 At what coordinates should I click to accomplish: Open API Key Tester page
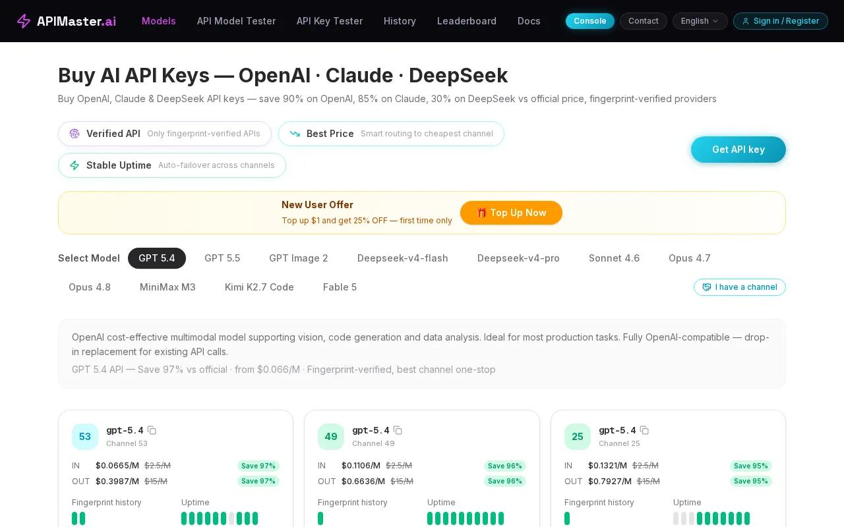coord(330,21)
